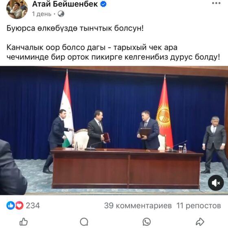Open the 11 репостов link

199,206
